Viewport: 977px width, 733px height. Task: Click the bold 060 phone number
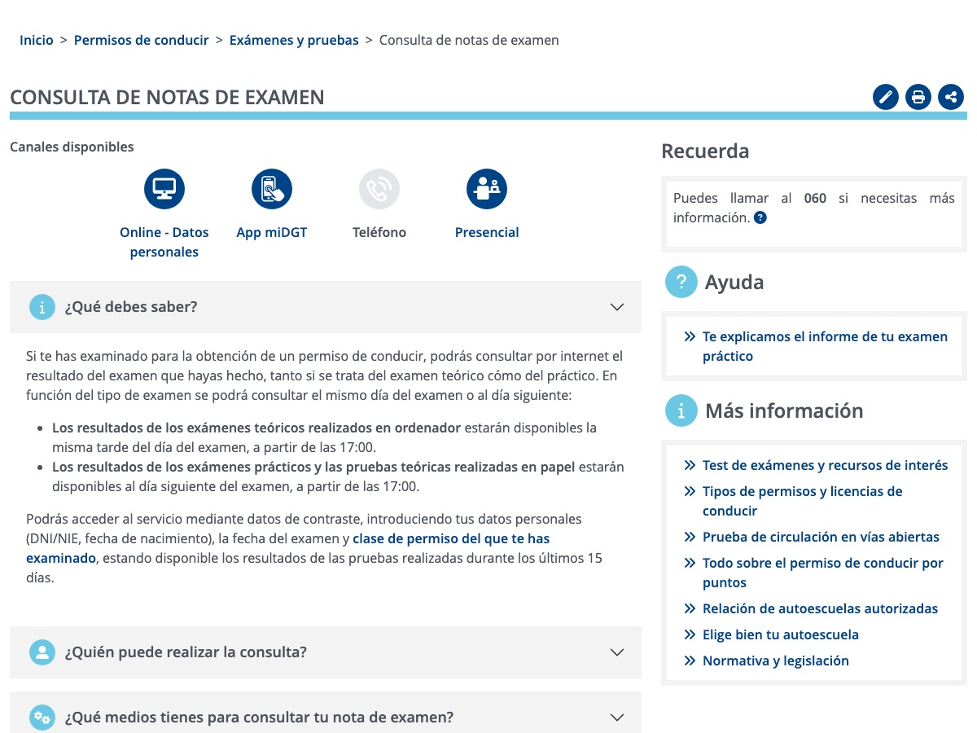point(815,198)
